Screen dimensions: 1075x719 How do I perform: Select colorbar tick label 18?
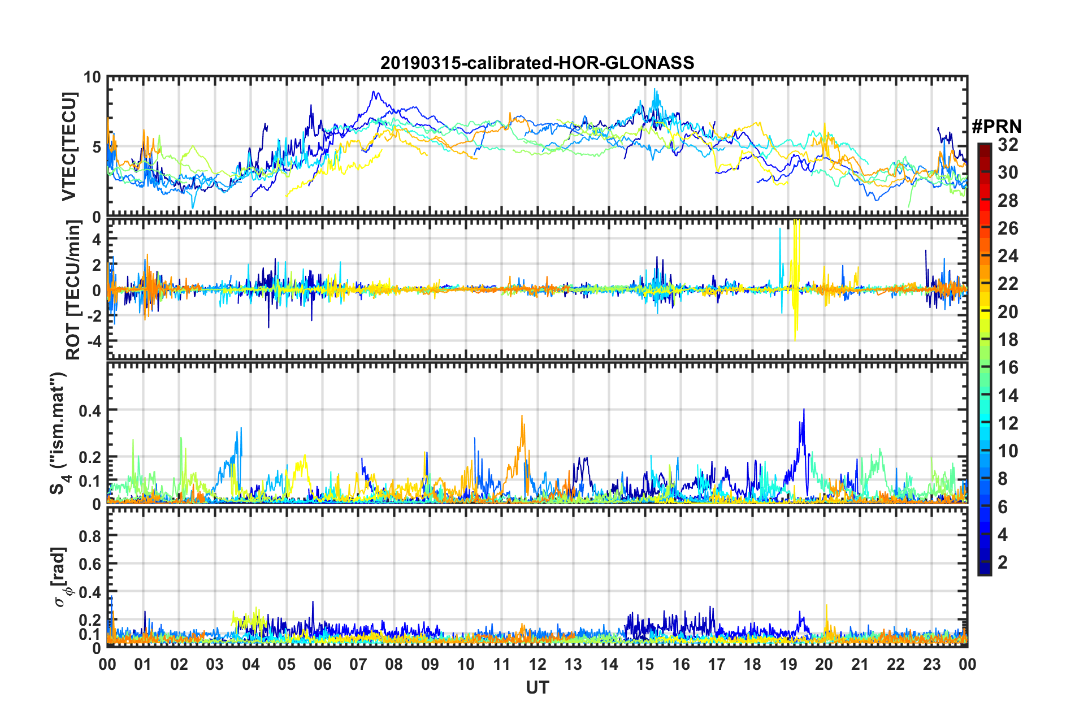(x=1008, y=340)
